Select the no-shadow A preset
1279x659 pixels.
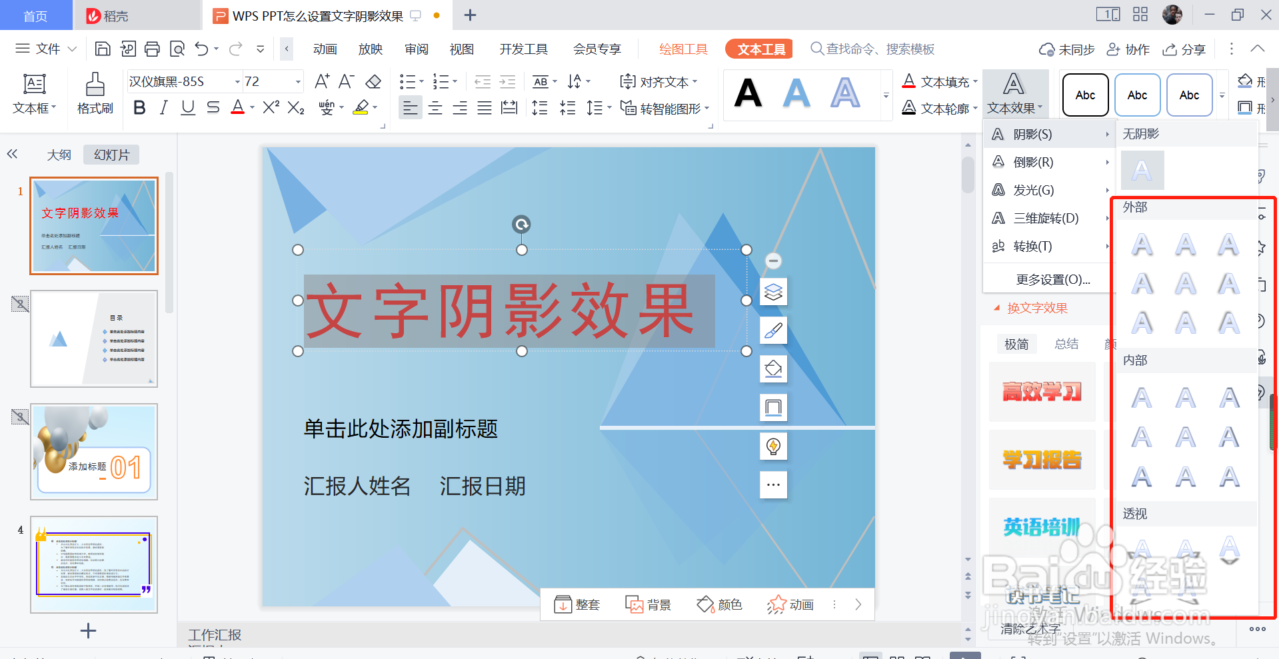coord(1142,170)
